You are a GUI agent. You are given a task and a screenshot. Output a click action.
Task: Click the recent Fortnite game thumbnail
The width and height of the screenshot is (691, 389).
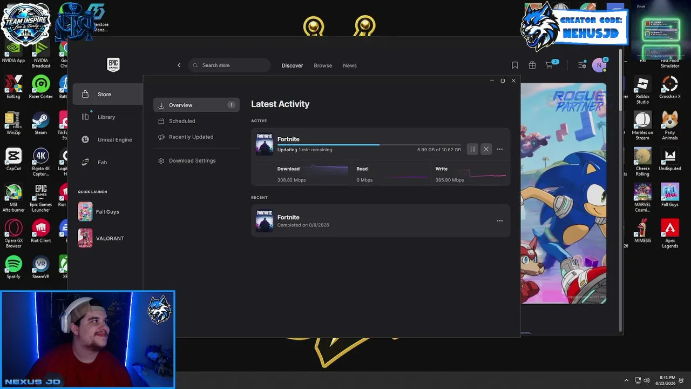pyautogui.click(x=265, y=221)
